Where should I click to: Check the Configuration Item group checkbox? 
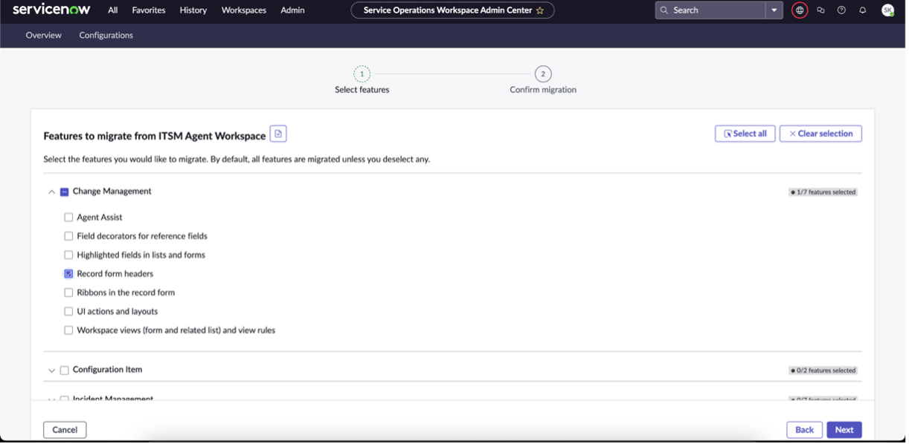(x=65, y=370)
